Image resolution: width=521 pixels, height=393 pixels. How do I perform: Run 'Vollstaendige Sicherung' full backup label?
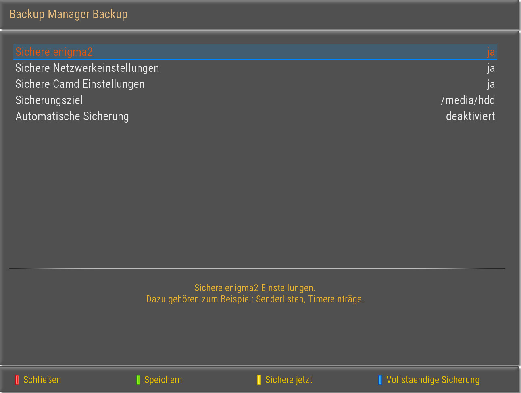[433, 380]
